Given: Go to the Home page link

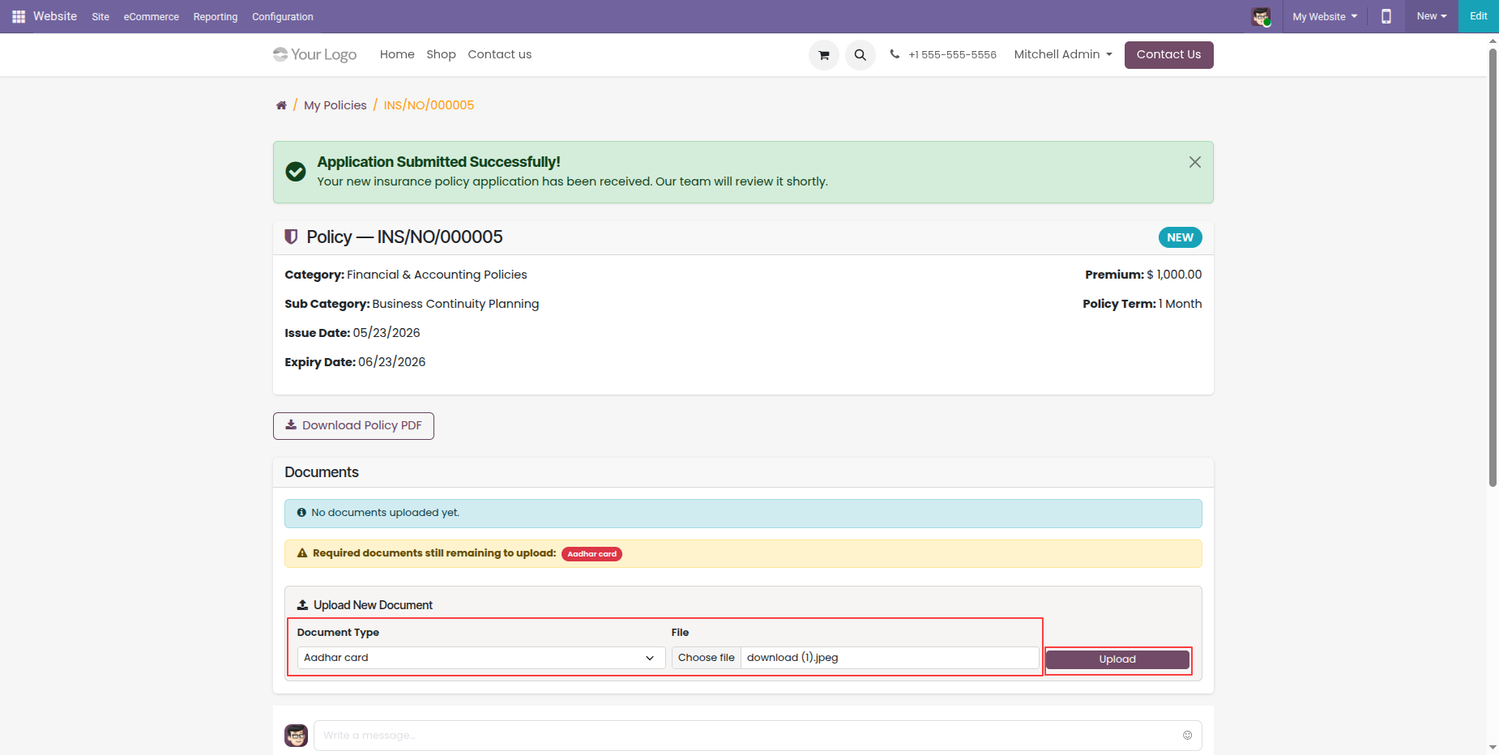Looking at the screenshot, I should coord(397,54).
